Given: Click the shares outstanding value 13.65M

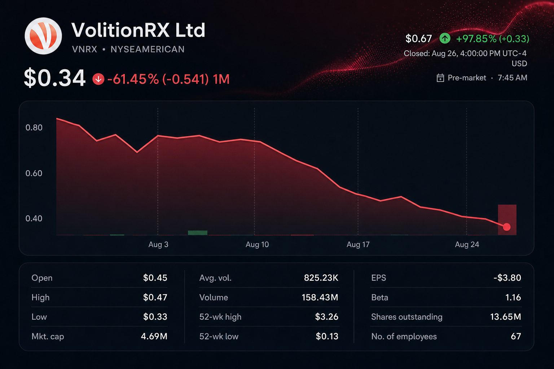Looking at the screenshot, I should coord(506,317).
